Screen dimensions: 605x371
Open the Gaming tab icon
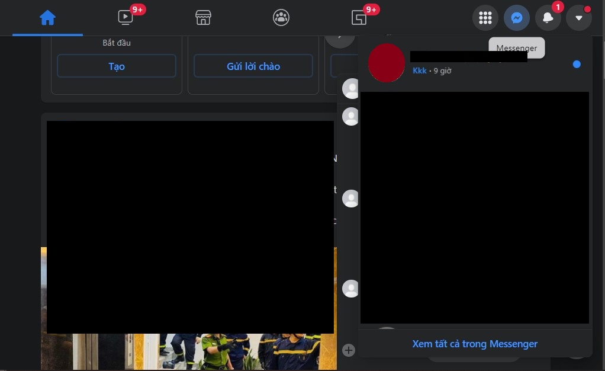point(359,18)
